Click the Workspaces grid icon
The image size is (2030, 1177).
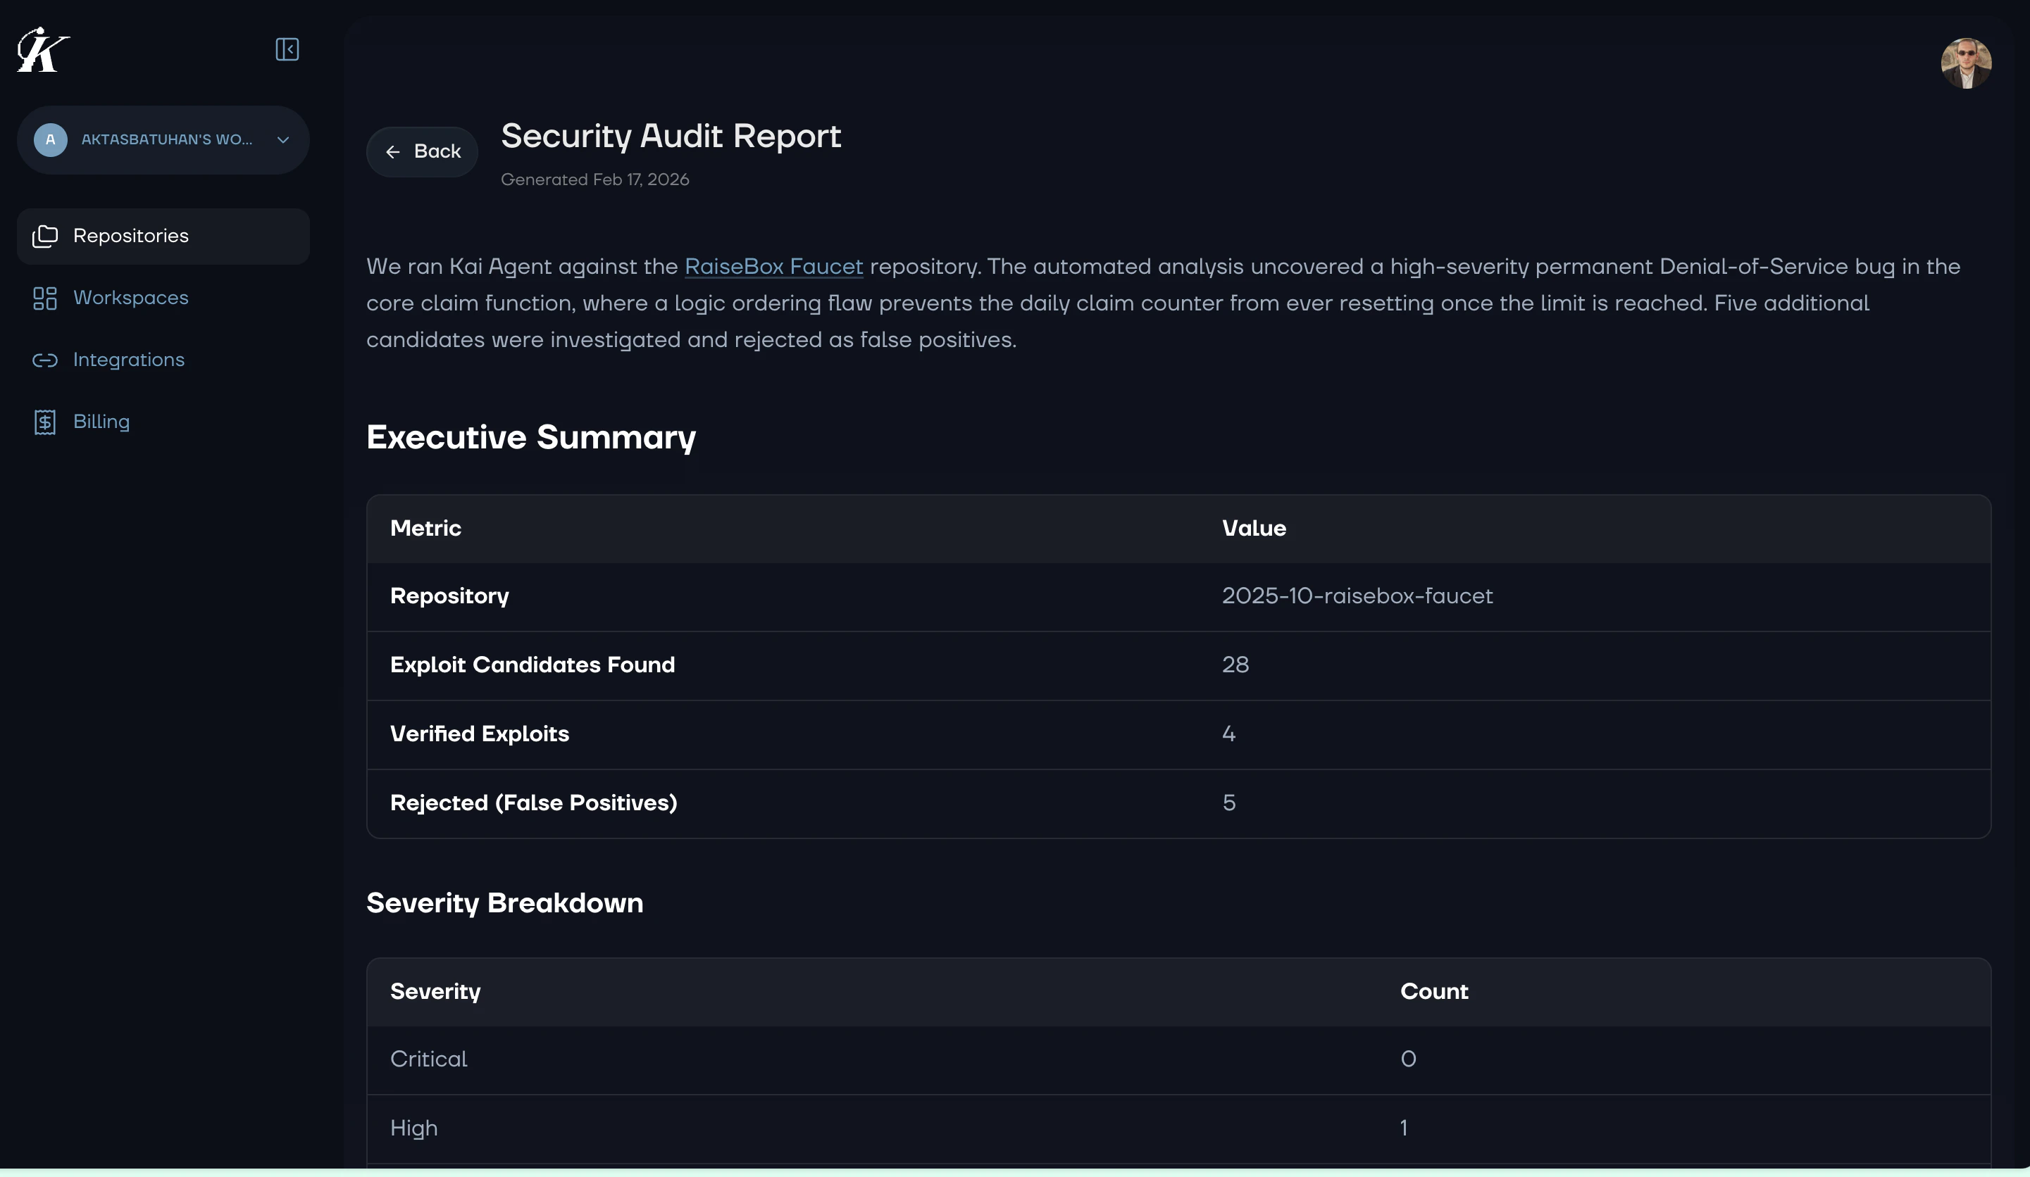[x=45, y=298]
